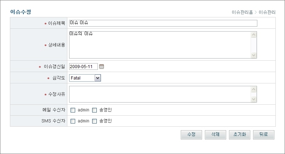Image resolution: width=285 pixels, height=154 pixels.
Task: Click the 삭제 button
Action: pos(216,134)
